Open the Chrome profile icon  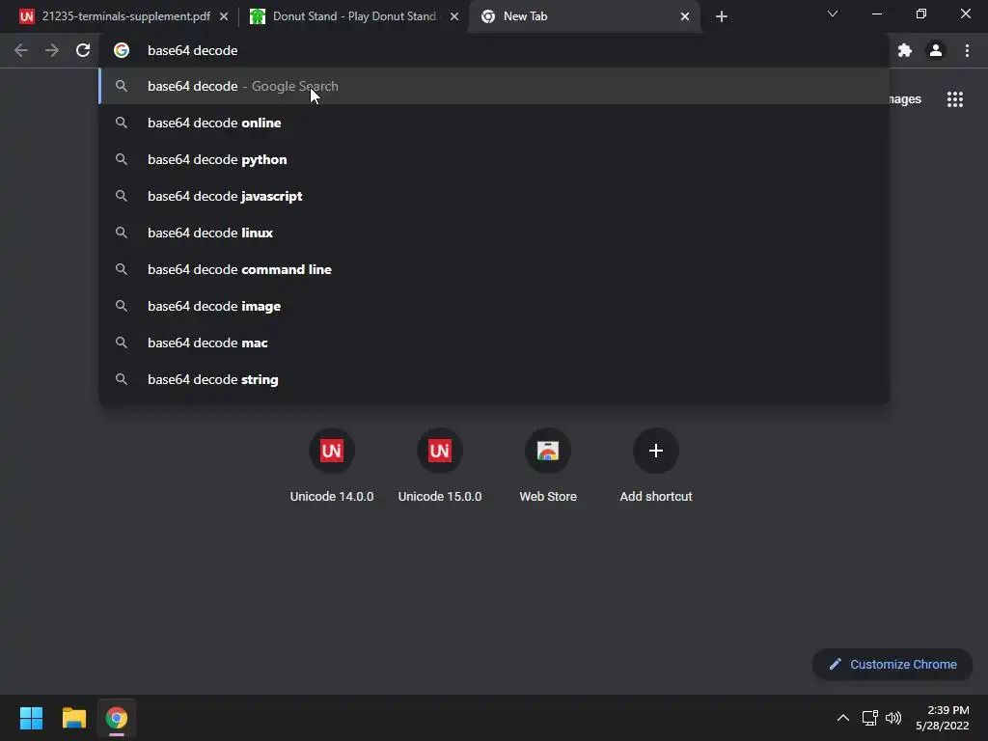pos(936,50)
